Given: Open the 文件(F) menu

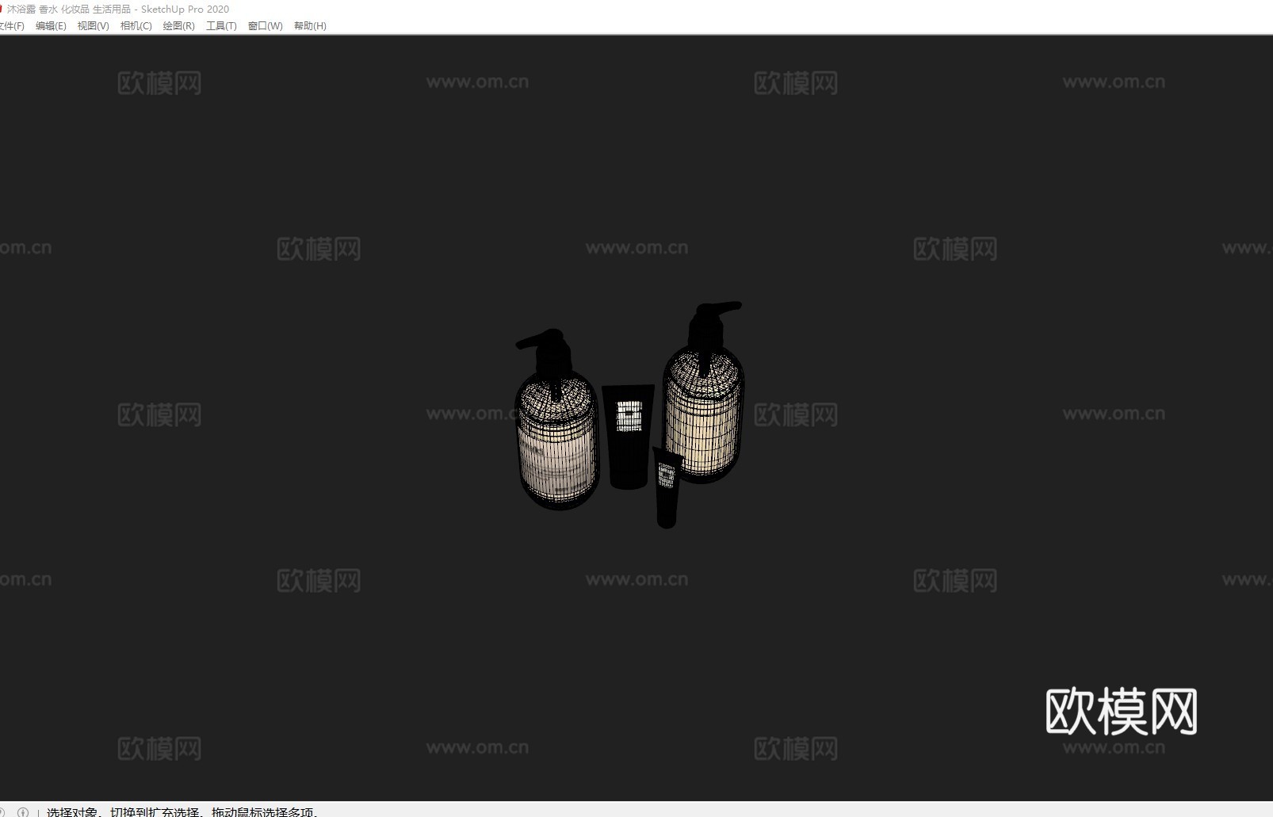Looking at the screenshot, I should (x=11, y=26).
